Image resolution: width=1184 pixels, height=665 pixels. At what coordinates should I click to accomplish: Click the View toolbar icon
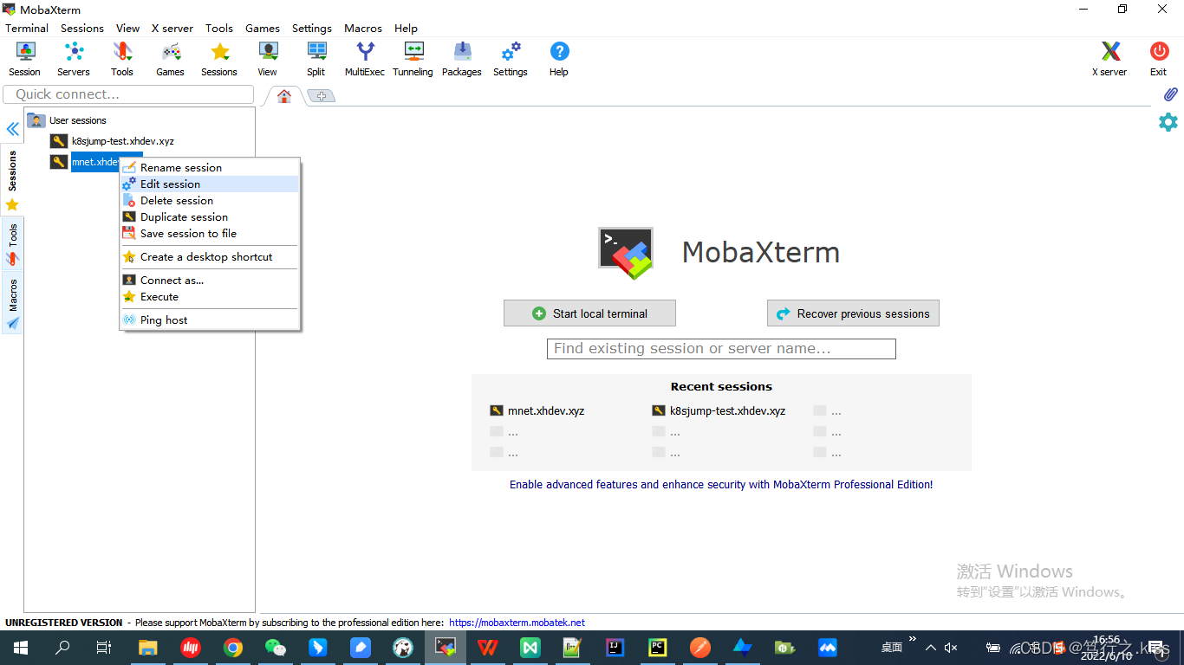point(268,59)
